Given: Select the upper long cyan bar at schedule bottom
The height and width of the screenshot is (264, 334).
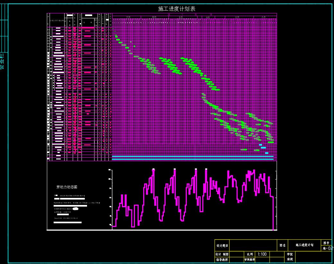Looking at the screenshot, I should (193, 156).
